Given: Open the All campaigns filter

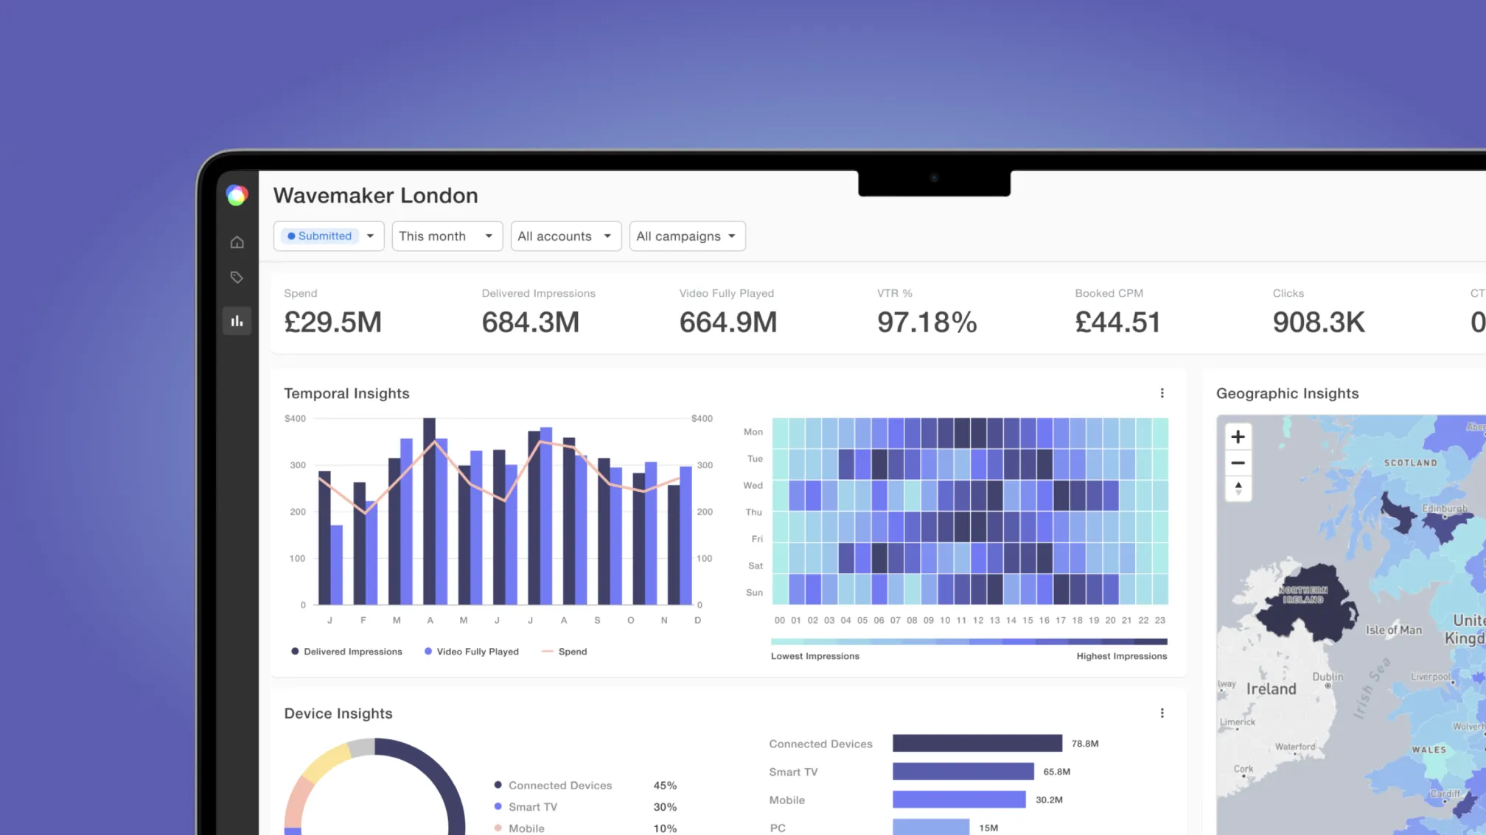Looking at the screenshot, I should tap(687, 236).
